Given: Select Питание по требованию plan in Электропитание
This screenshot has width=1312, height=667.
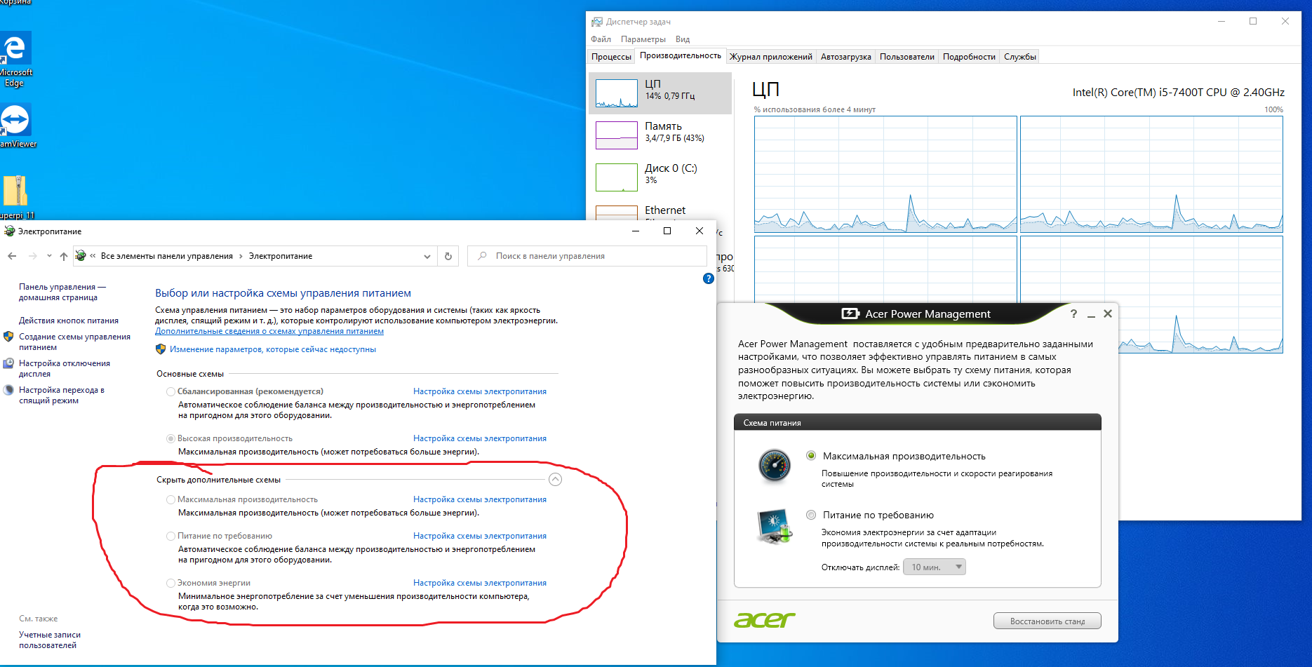Looking at the screenshot, I should coord(170,536).
